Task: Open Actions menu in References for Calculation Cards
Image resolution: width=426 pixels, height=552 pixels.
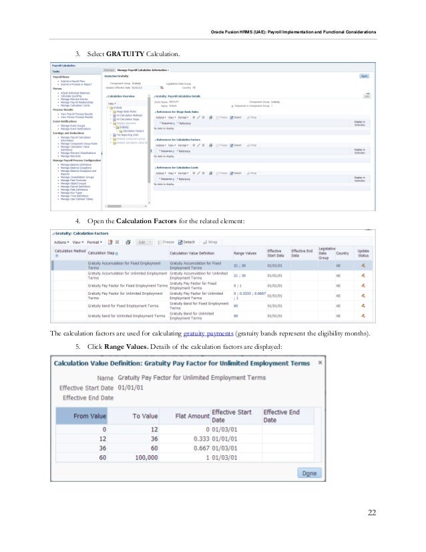Action: [x=161, y=173]
